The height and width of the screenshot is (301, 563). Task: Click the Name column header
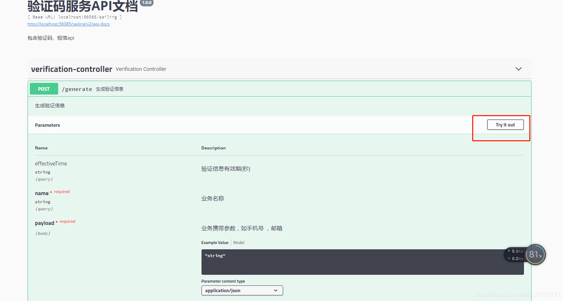coord(41,148)
